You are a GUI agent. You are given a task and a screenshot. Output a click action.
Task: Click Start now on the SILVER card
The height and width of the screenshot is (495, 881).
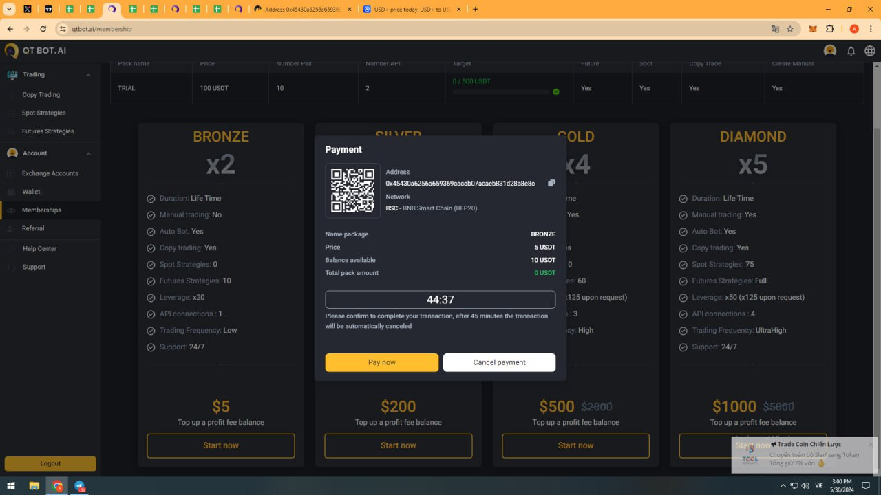coord(399,445)
